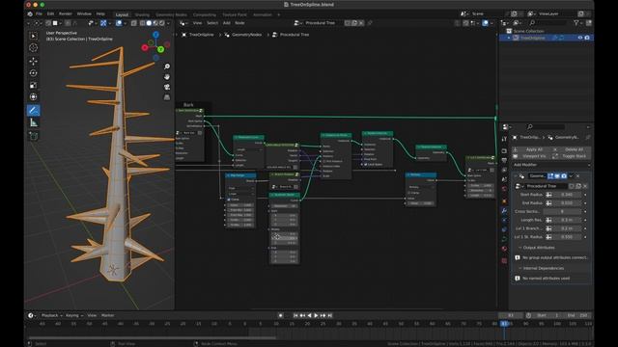Open viewport shading options dropdown arrow
618x347 pixels.
click(168, 23)
